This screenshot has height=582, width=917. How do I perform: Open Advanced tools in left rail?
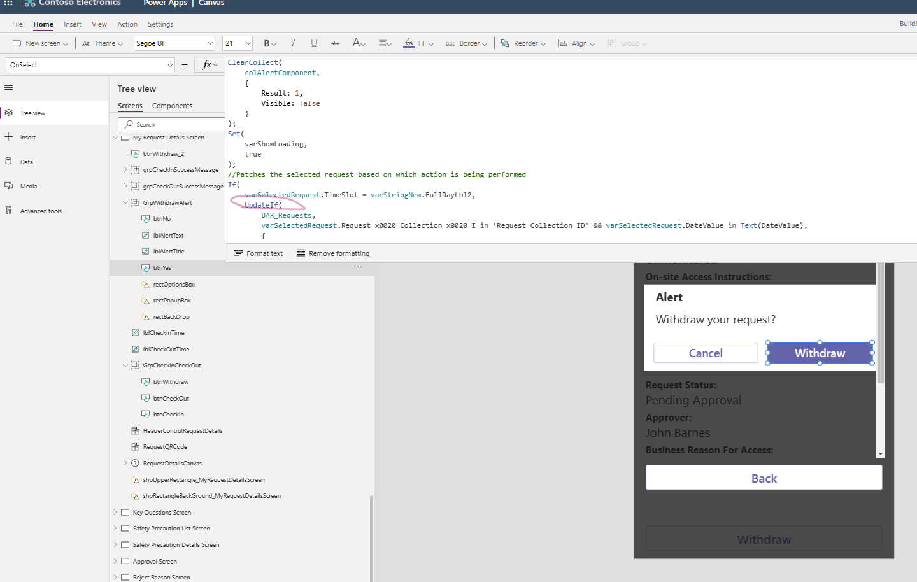click(x=54, y=211)
